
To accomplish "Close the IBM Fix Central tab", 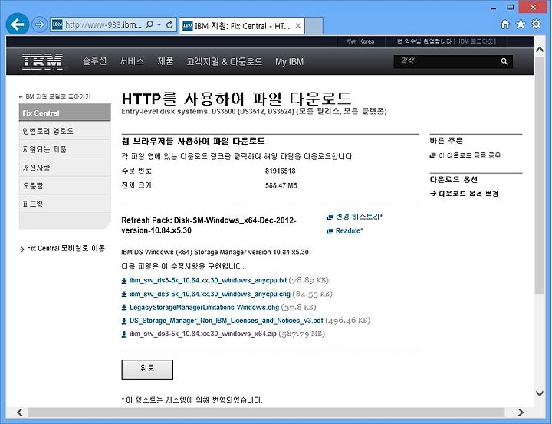I will (297, 26).
